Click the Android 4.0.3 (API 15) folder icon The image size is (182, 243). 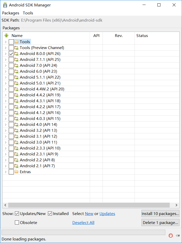(16, 118)
